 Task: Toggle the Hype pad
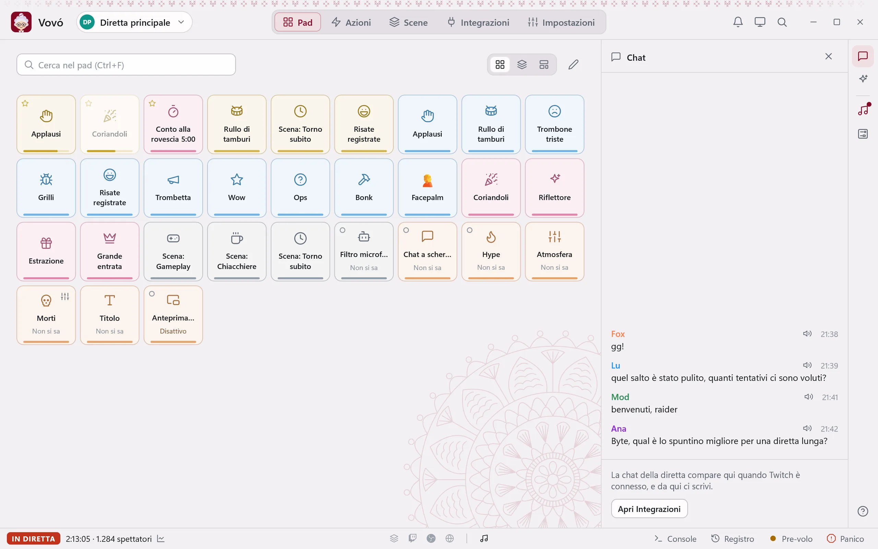491,252
